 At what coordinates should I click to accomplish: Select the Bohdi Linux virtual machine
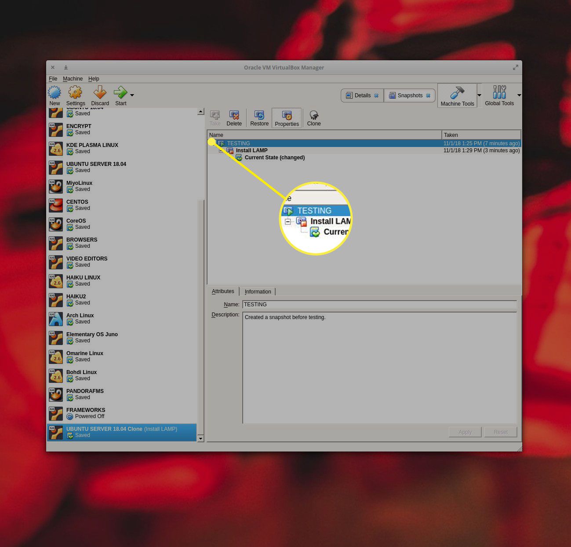[122, 375]
